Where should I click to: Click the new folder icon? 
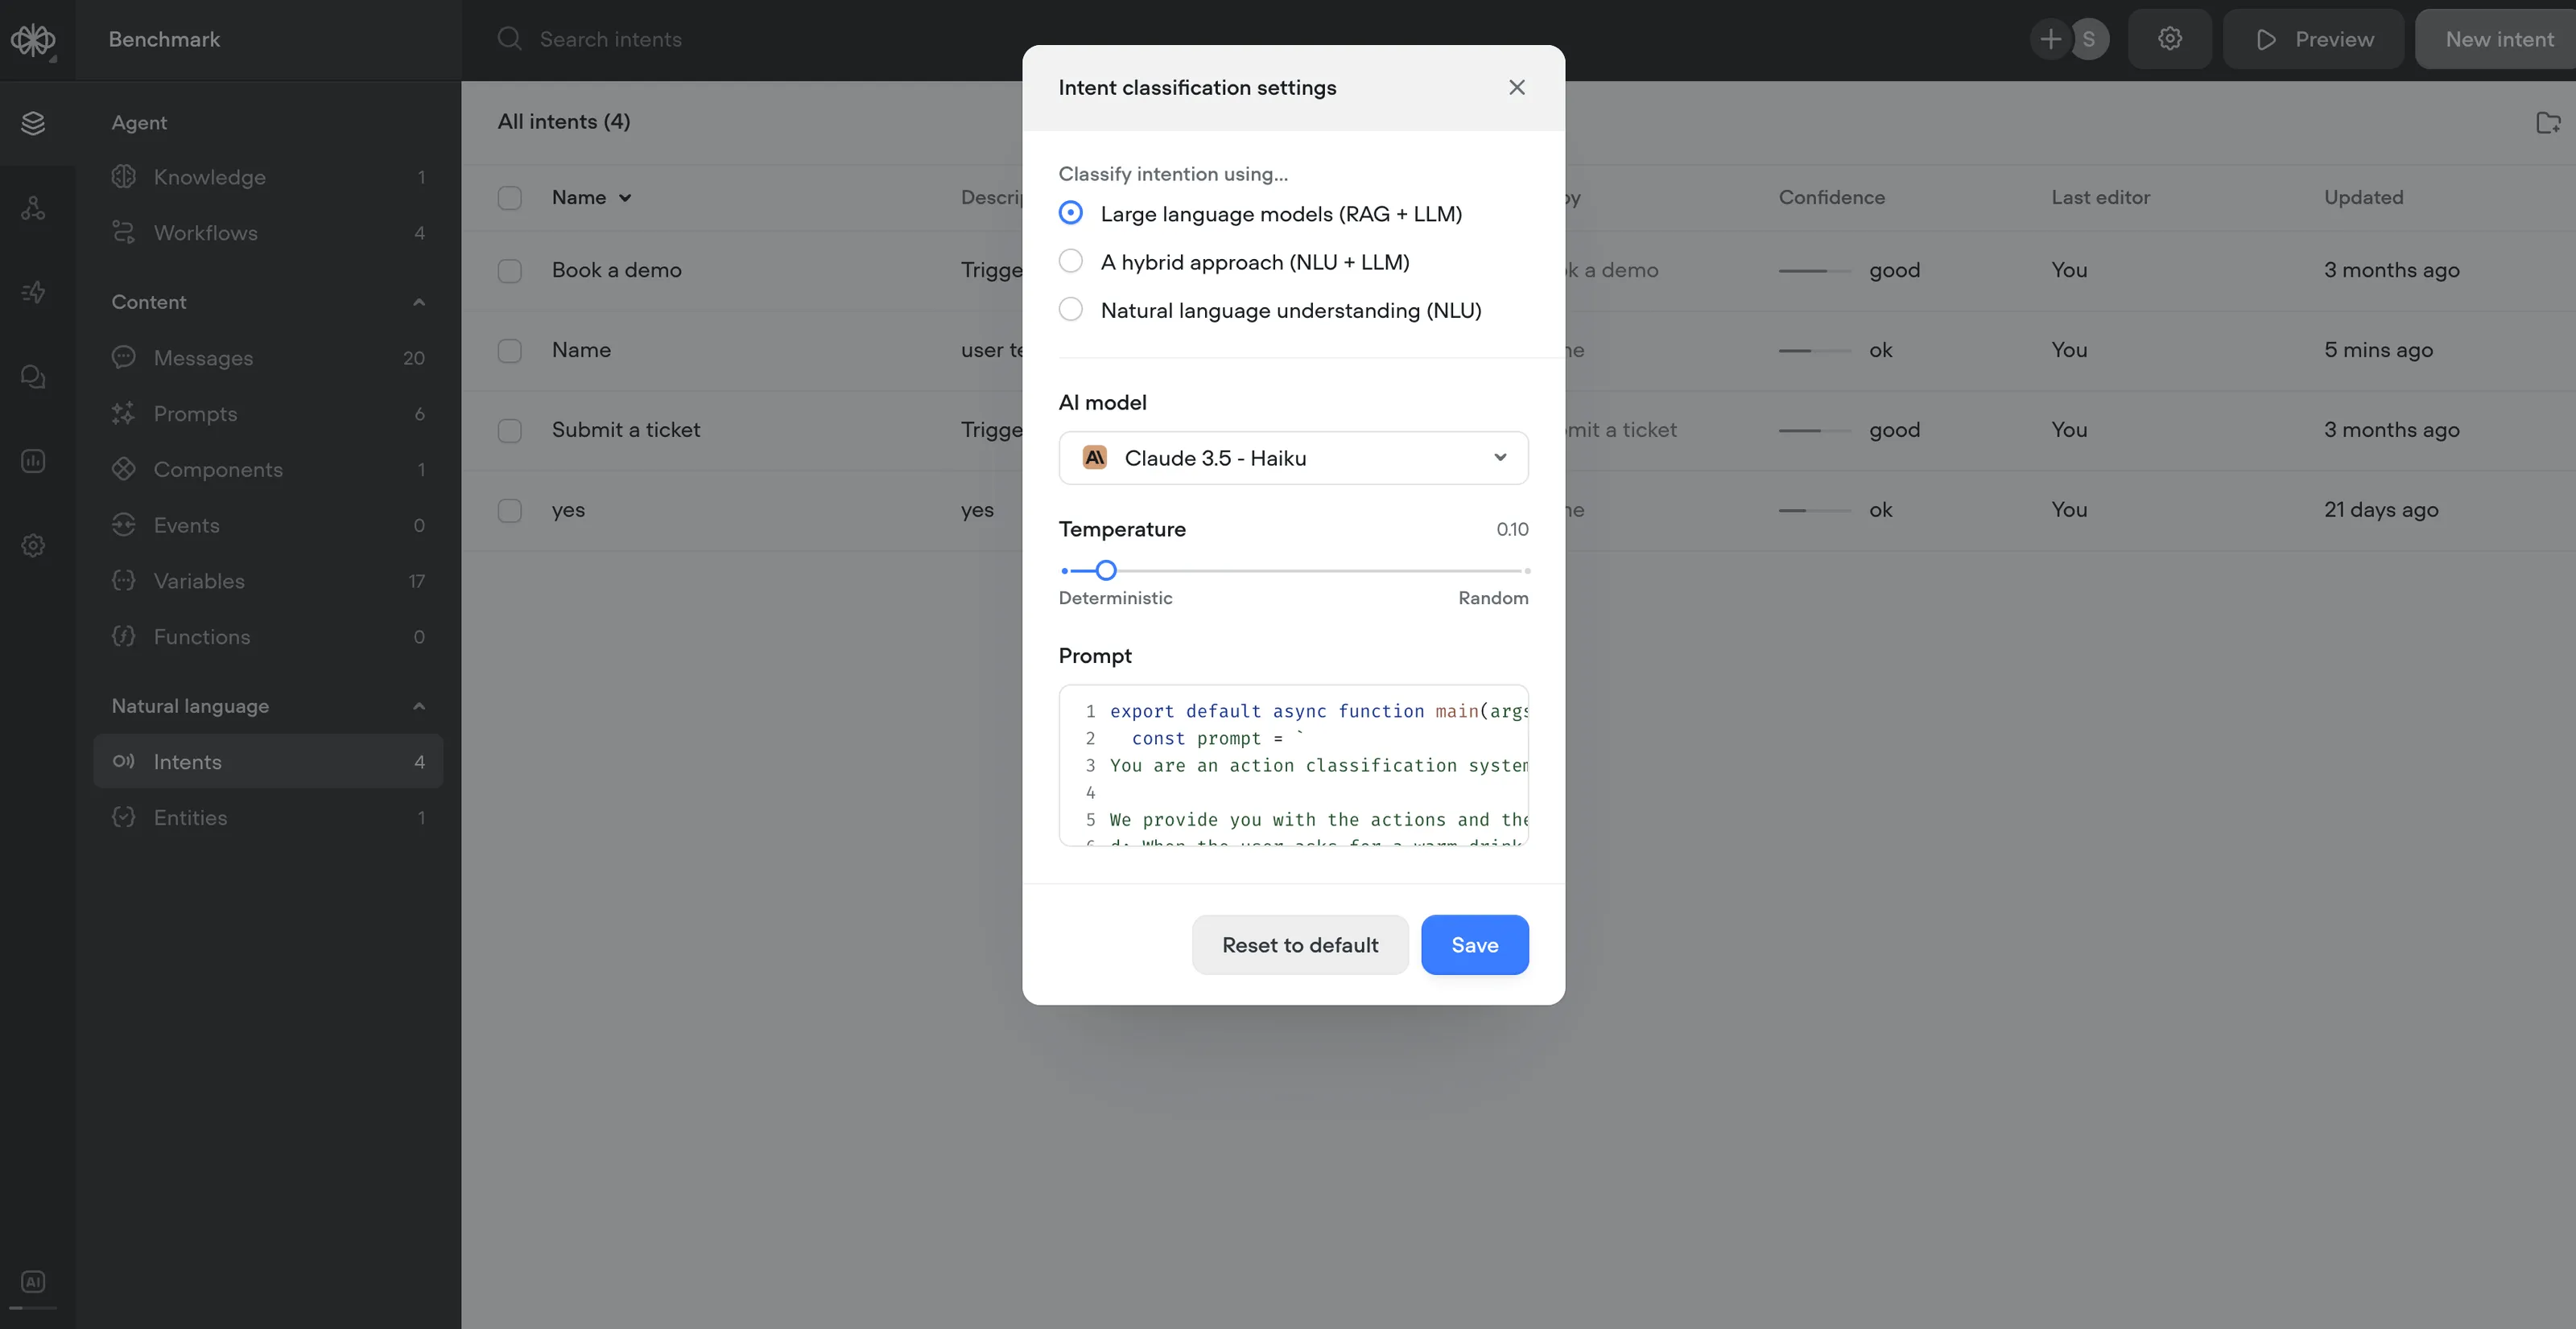[x=2547, y=123]
